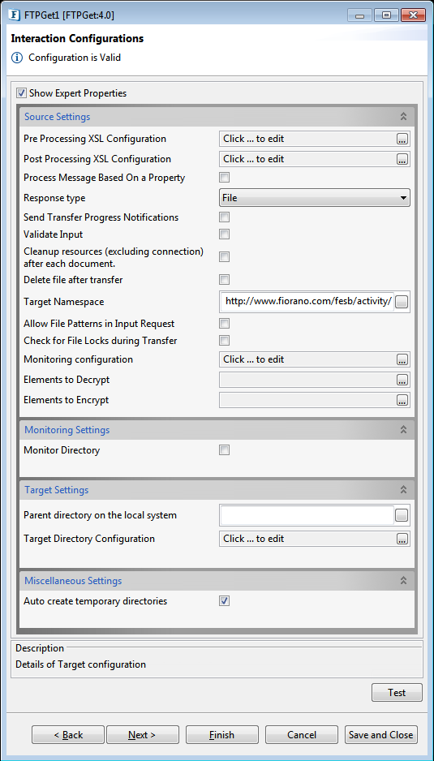Viewport: 434px width, 761px height.
Task: Open Elements to Decrypt ellipsis editor
Action: coord(402,380)
